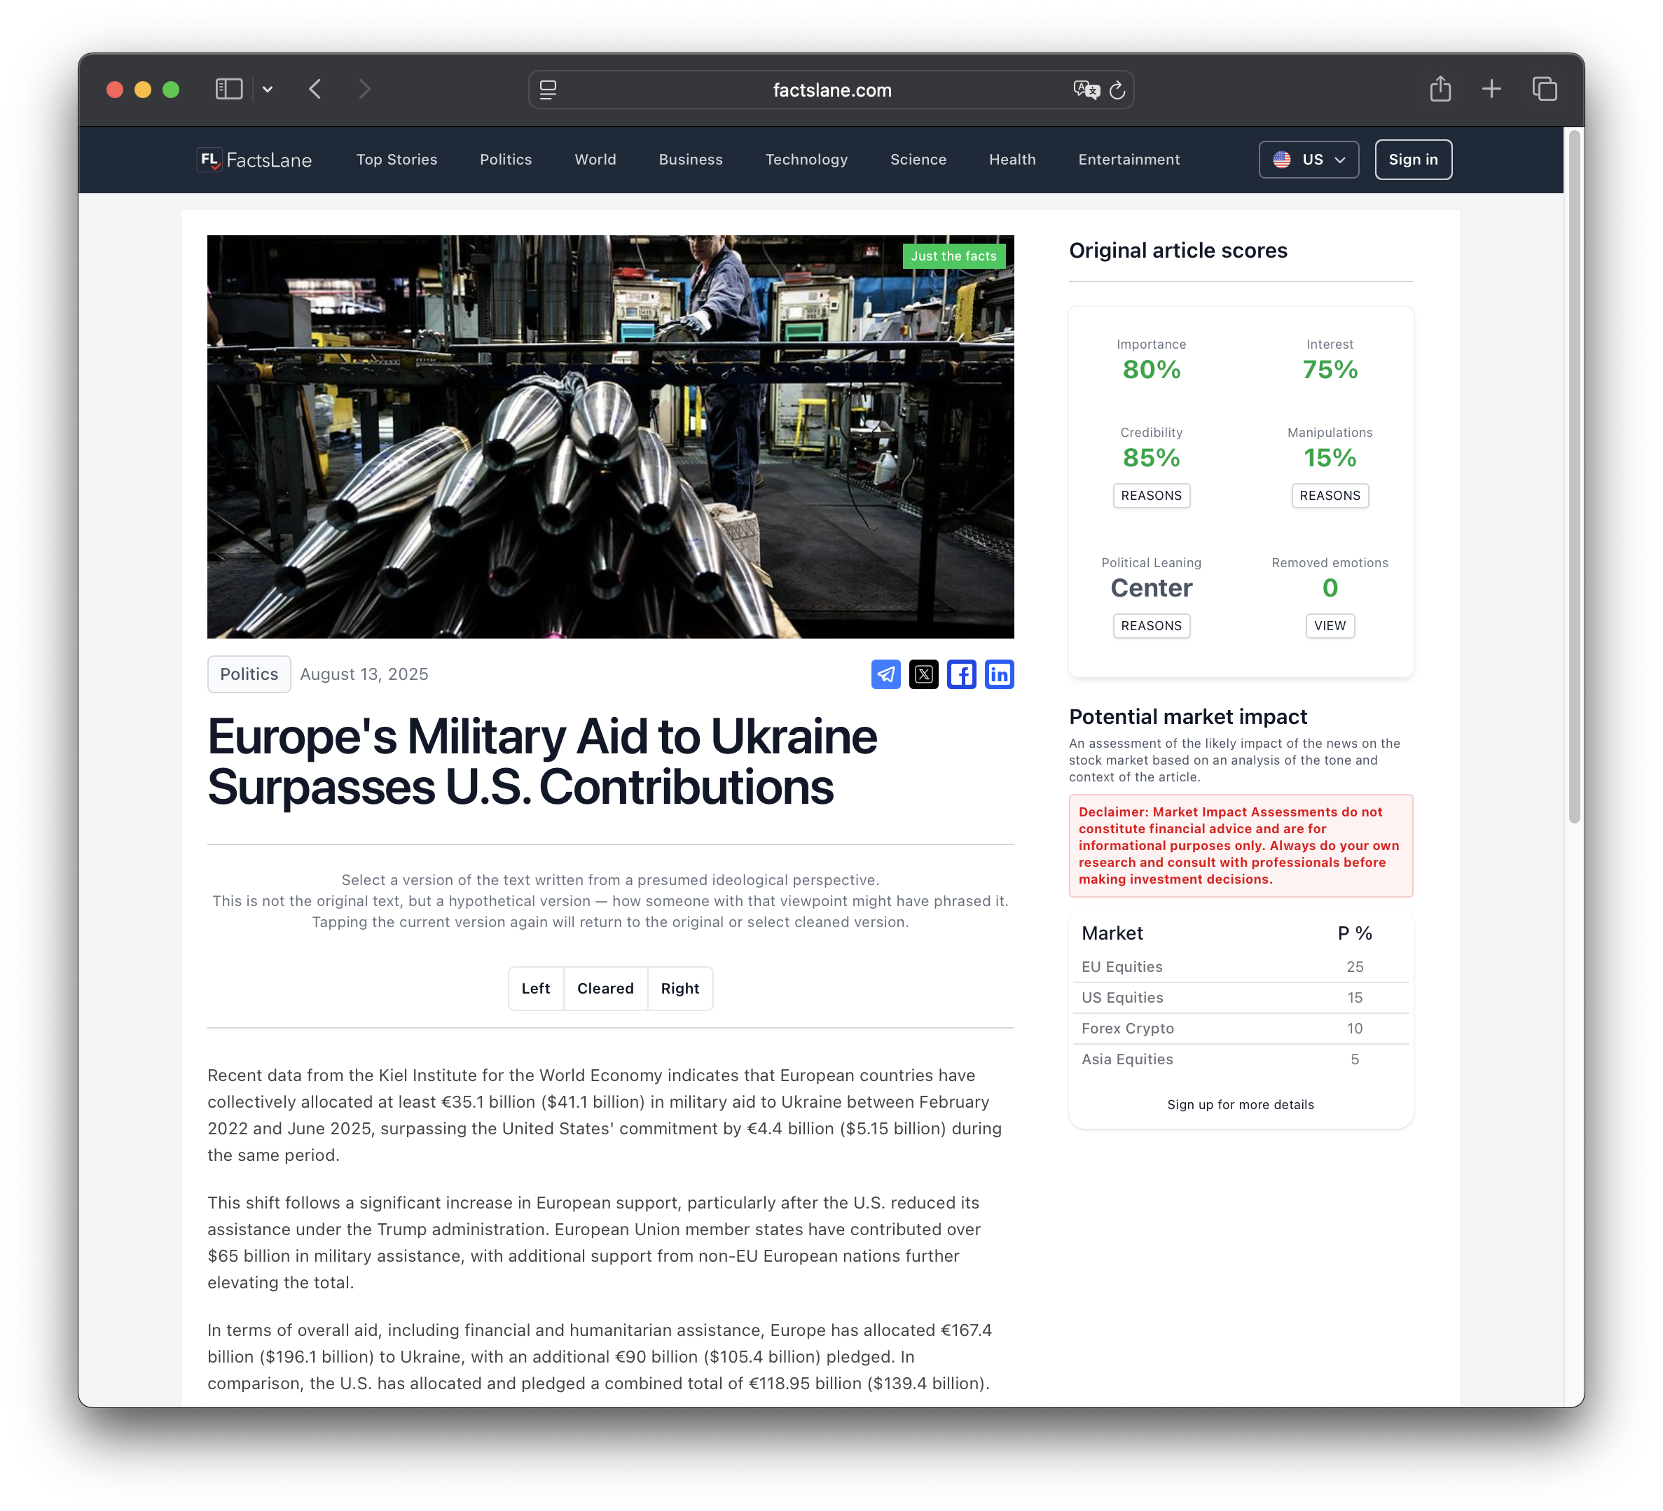Viewport: 1663px width, 1511px height.
Task: Open Entertainment section
Action: [1129, 160]
